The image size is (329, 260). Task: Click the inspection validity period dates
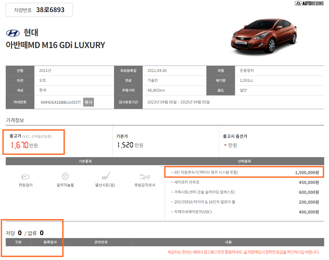pyautogui.click(x=179, y=102)
